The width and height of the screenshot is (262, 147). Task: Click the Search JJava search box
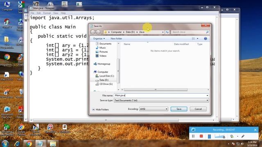pyautogui.click(x=188, y=32)
